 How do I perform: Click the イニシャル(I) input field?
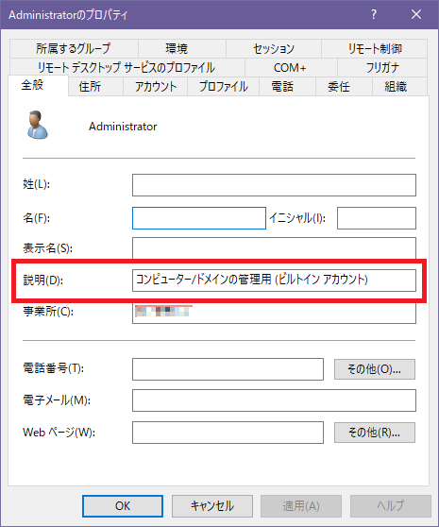coord(377,218)
